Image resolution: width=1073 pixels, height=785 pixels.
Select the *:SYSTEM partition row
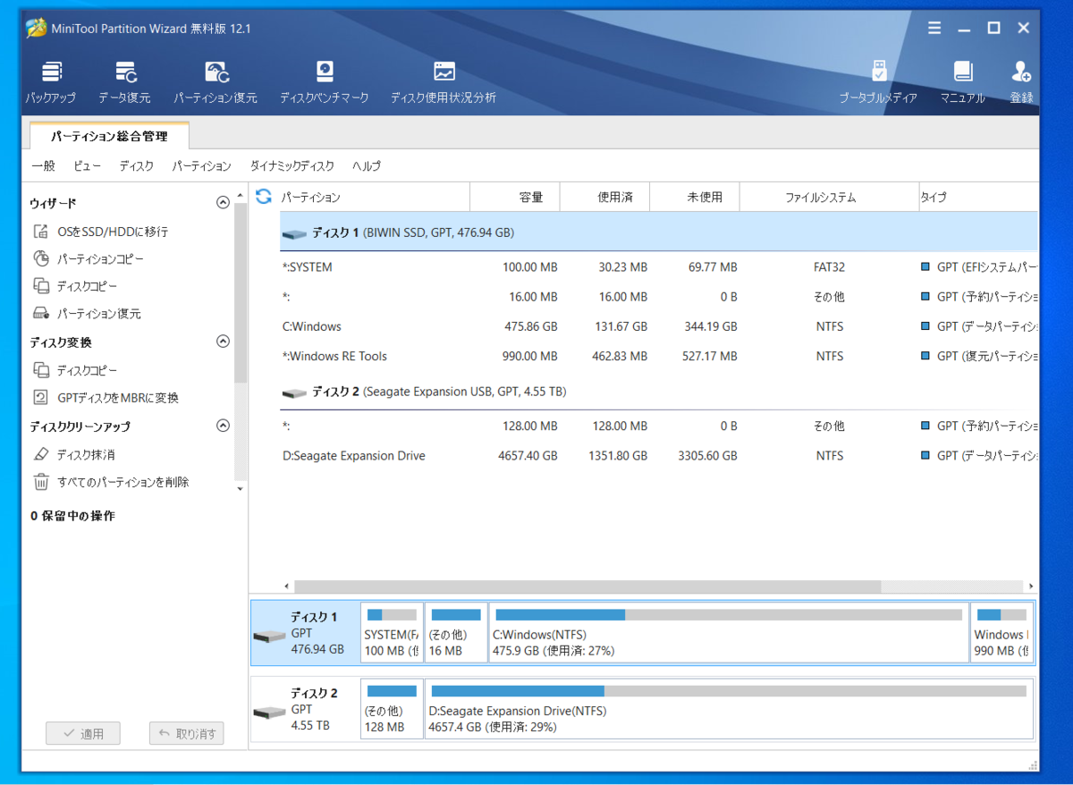(658, 267)
